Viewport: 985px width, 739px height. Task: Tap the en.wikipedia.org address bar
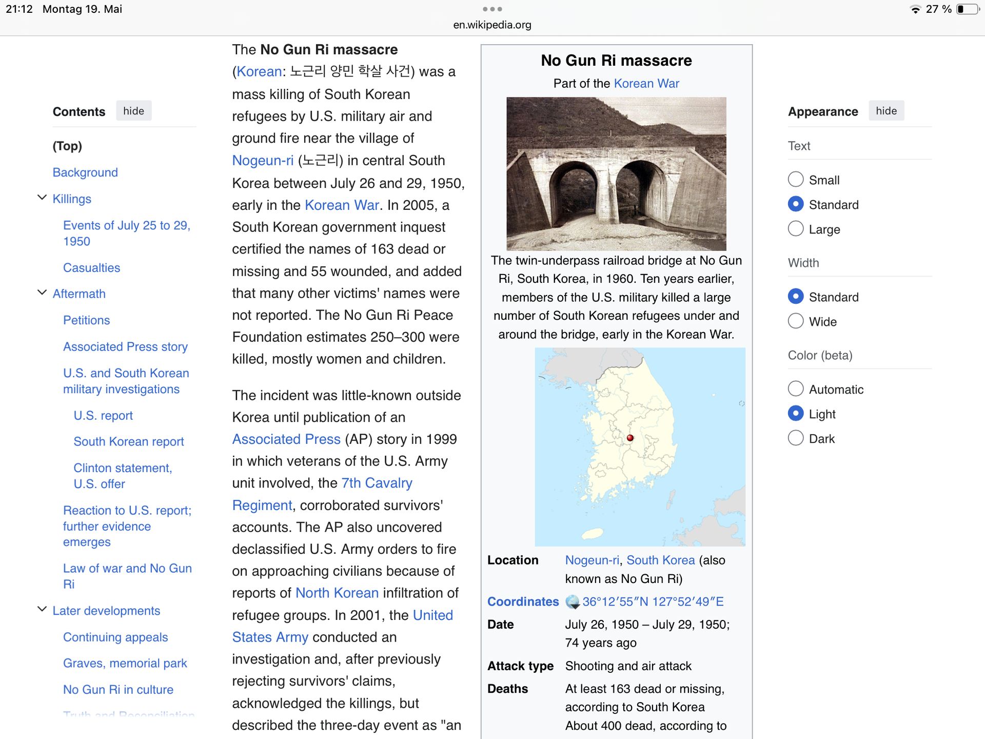tap(492, 25)
